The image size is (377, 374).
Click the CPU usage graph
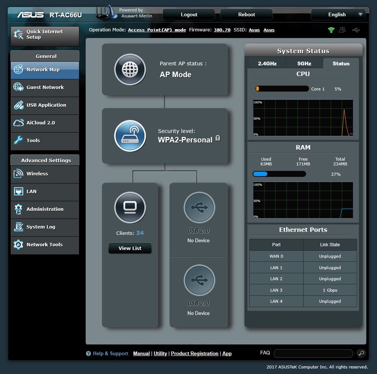coord(303,118)
